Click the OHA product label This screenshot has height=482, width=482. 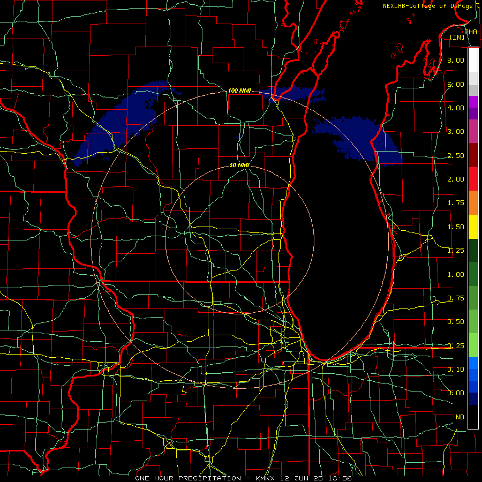coord(471,32)
